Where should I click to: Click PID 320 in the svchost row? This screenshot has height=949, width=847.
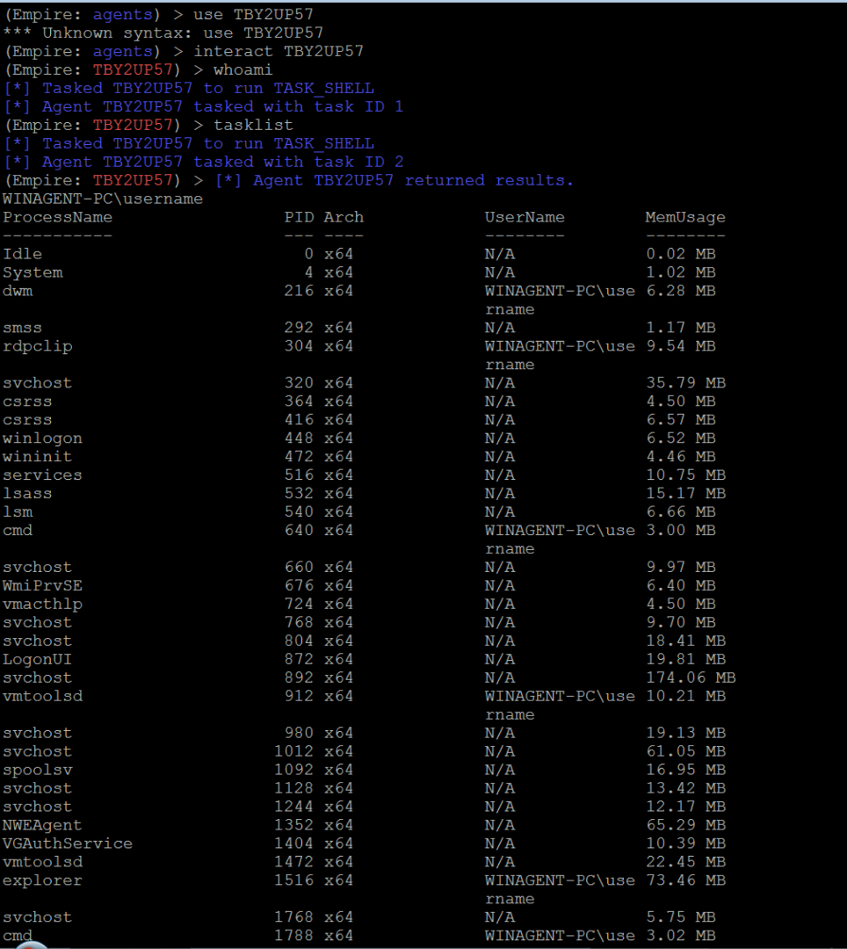coord(299,383)
